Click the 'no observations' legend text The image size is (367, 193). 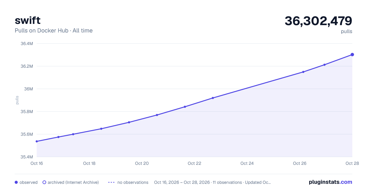pyautogui.click(x=133, y=182)
